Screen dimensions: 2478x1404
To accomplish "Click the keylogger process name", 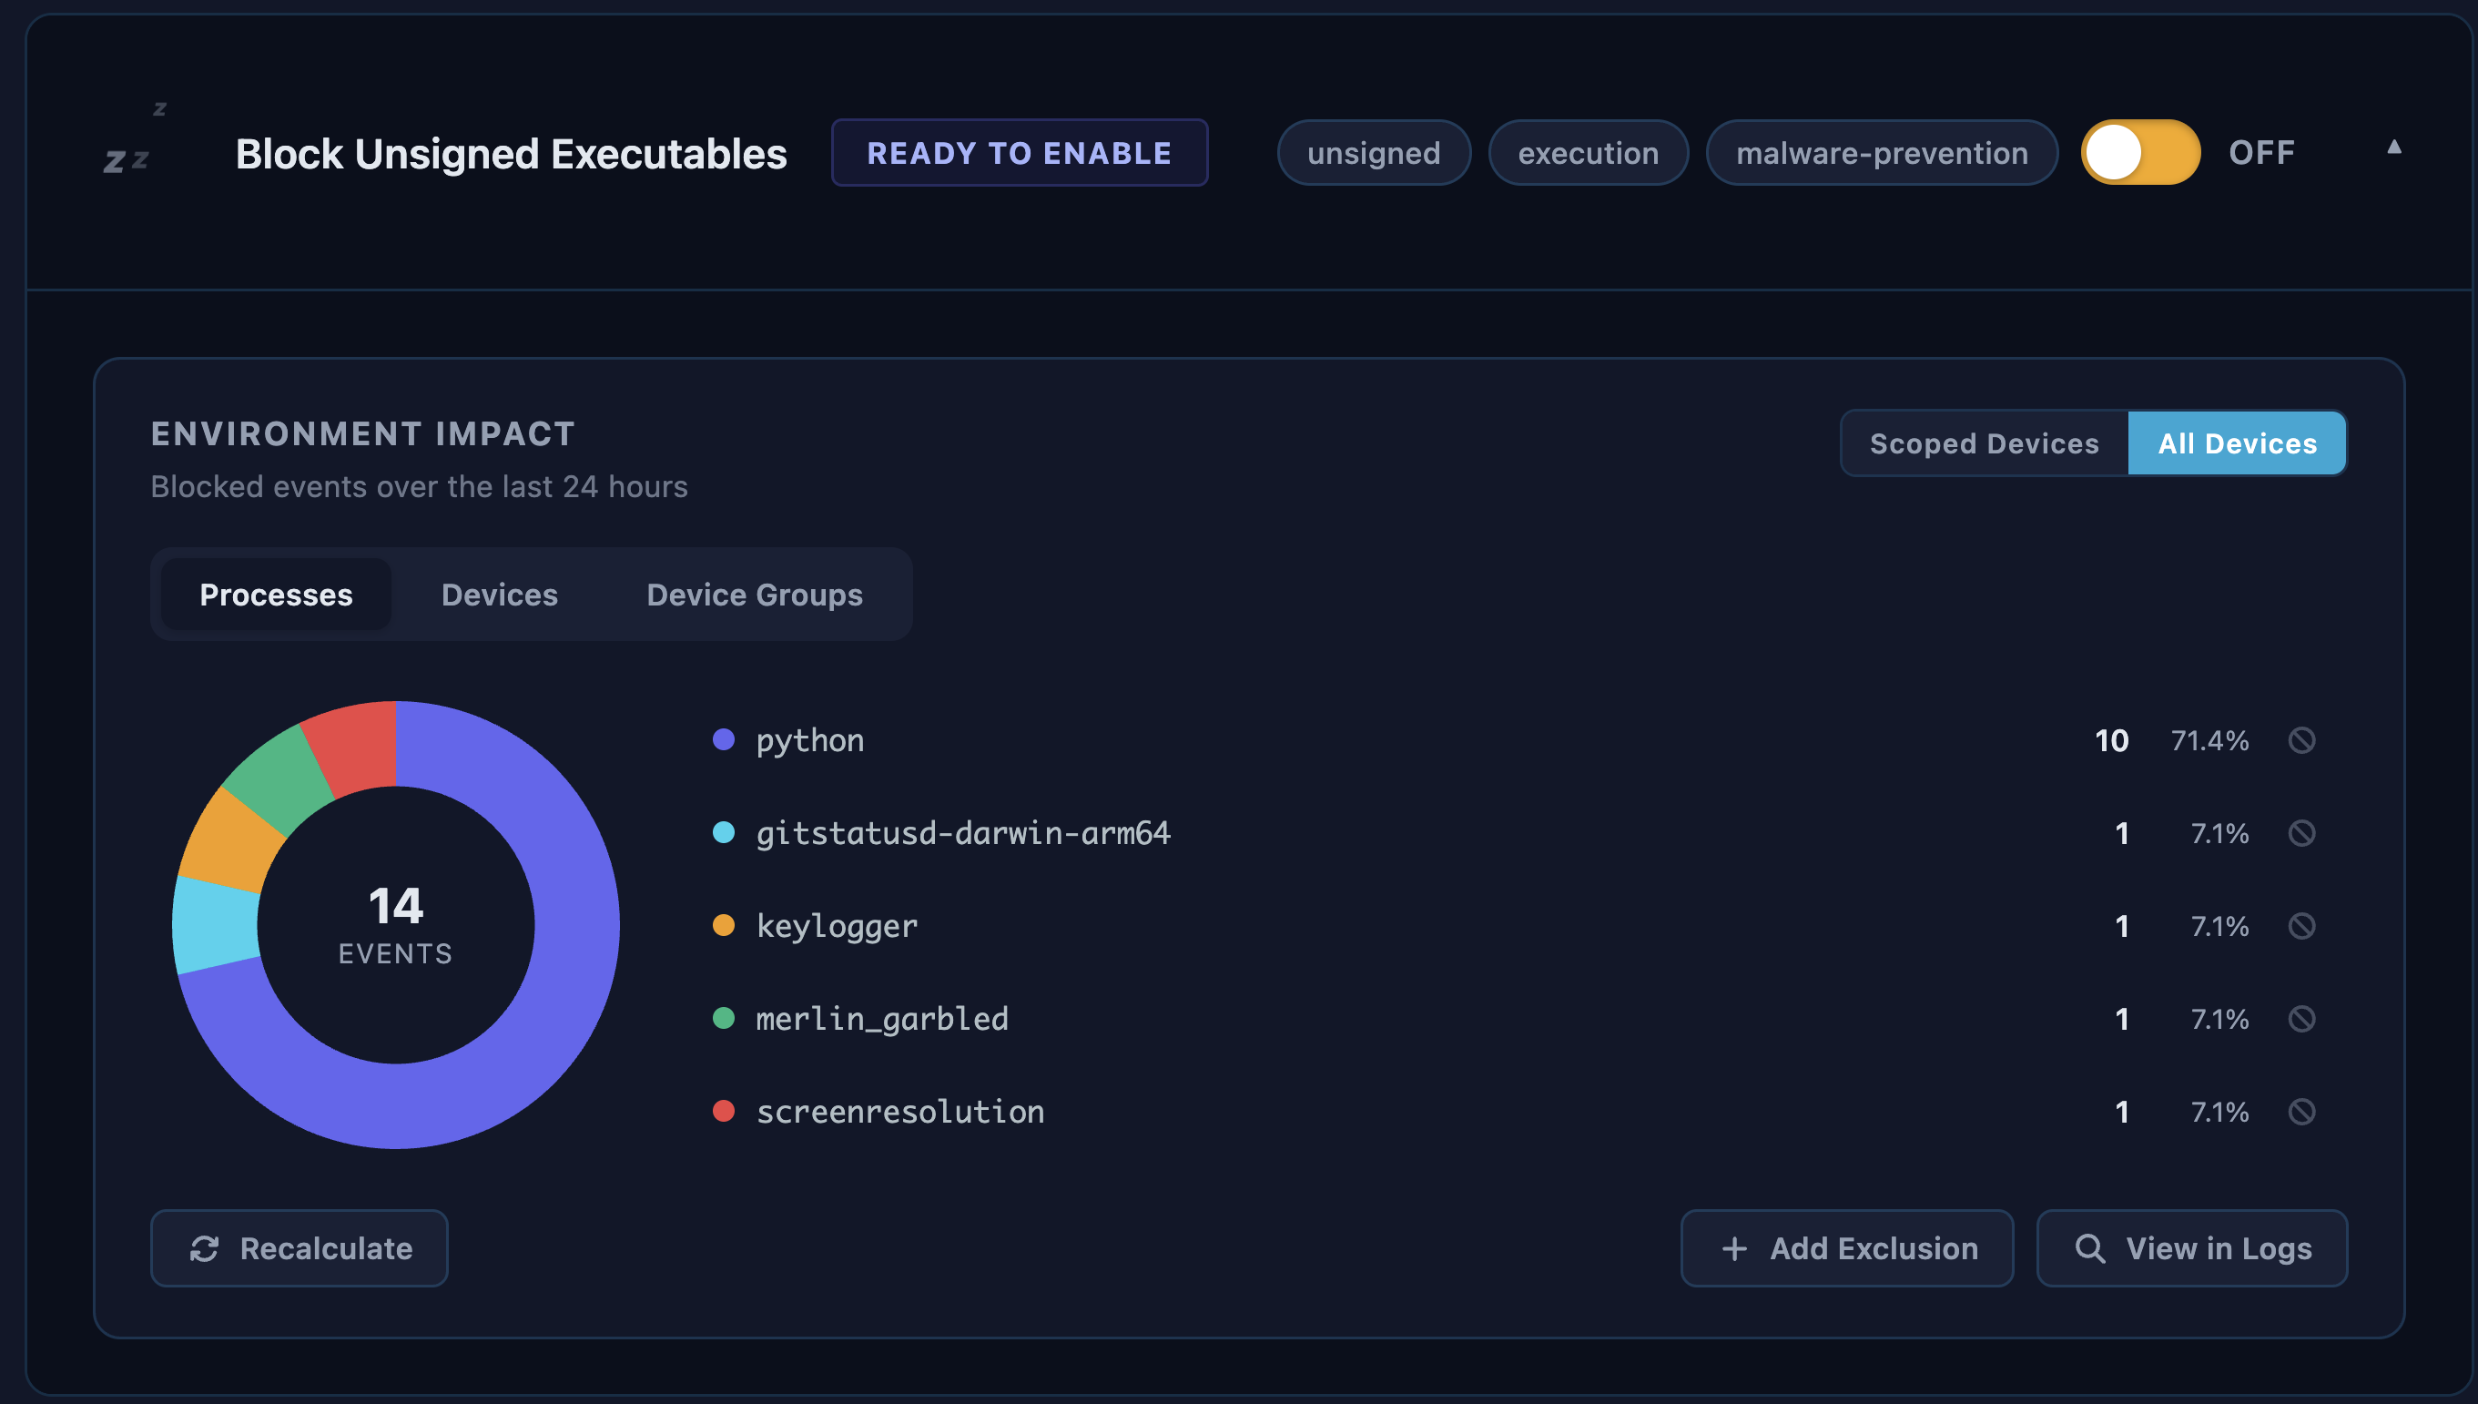I will click(838, 926).
